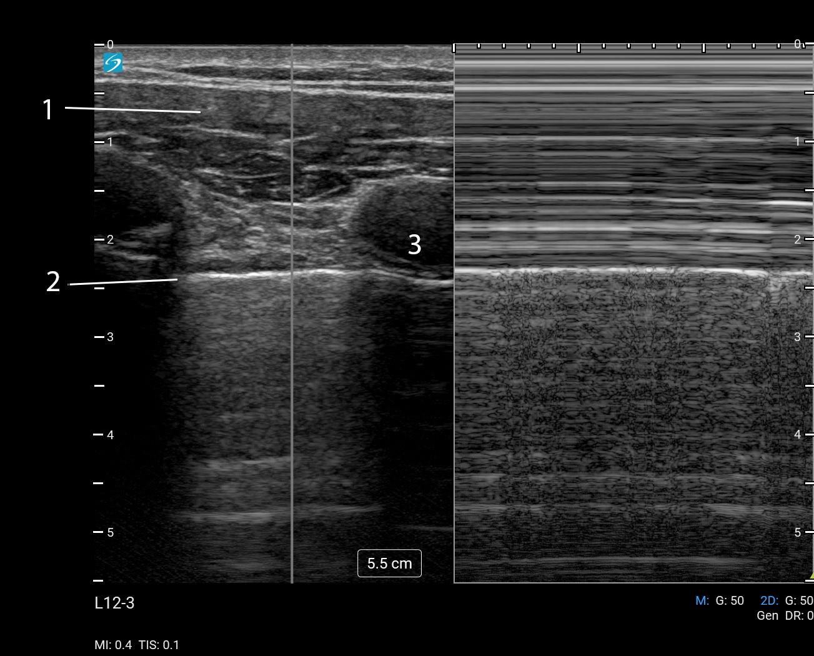Screen dimensions: 814x656
Task: Select annotation number 1 label
Action: tap(48, 109)
